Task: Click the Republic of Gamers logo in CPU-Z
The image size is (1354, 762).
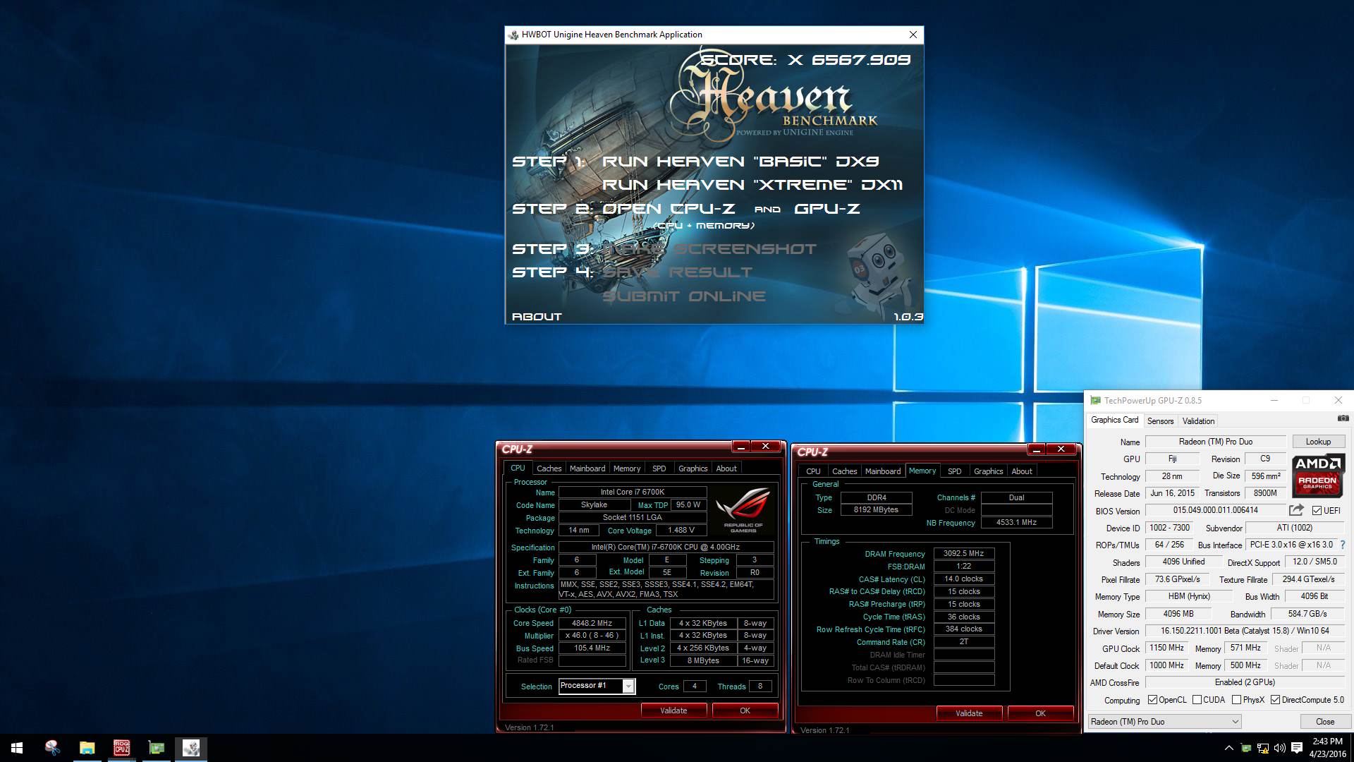Action: tap(743, 509)
